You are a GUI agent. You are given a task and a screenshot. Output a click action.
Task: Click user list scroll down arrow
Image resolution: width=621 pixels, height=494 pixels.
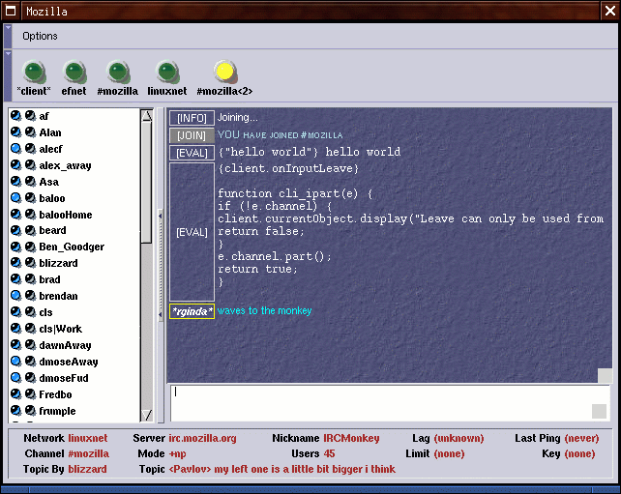coord(146,415)
